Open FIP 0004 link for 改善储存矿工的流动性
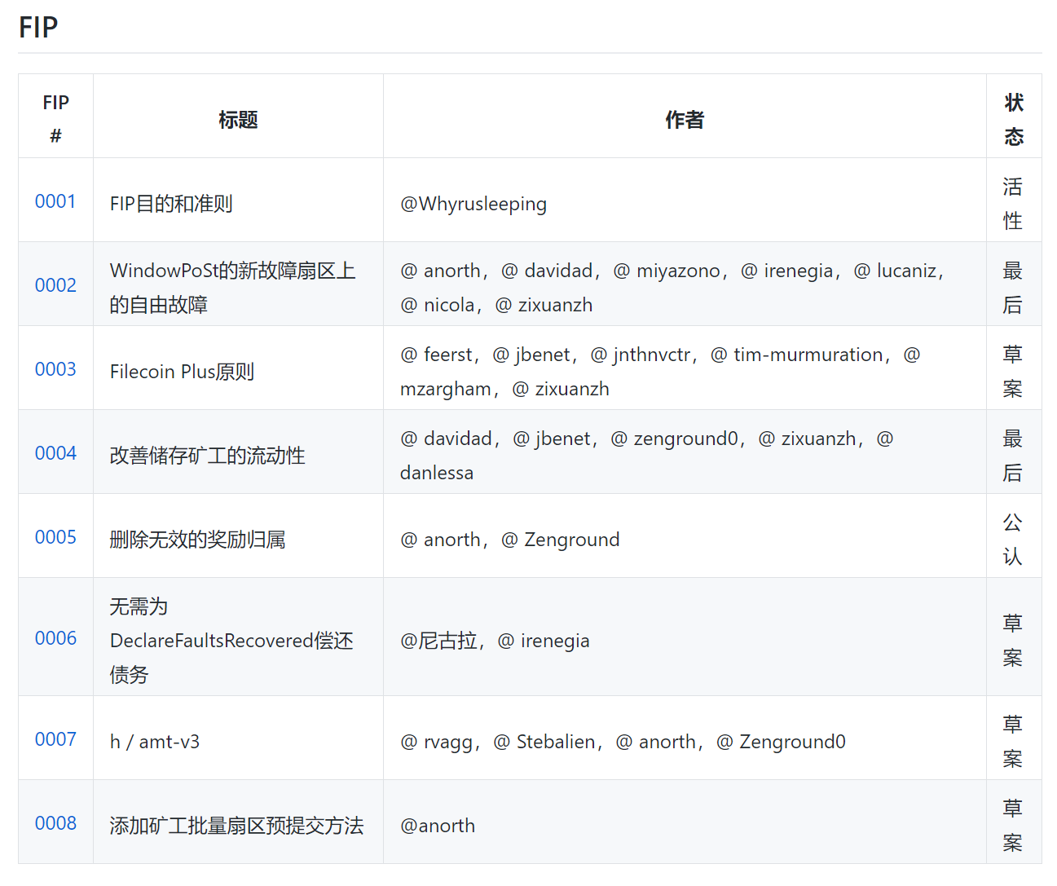Viewport: 1057px width, 886px height. point(55,453)
